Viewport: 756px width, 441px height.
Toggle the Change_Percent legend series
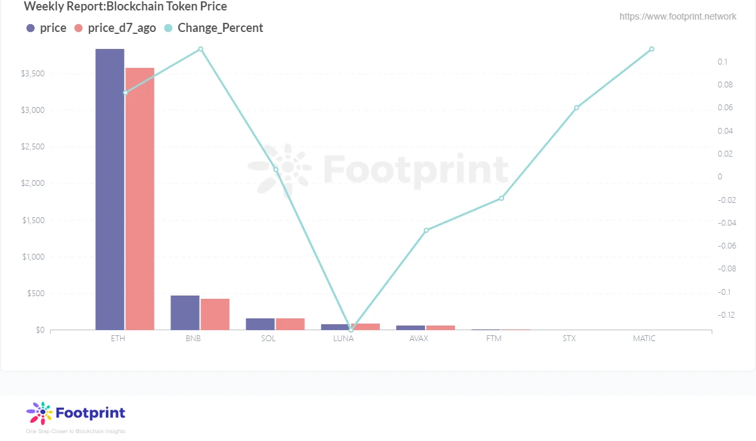click(220, 28)
